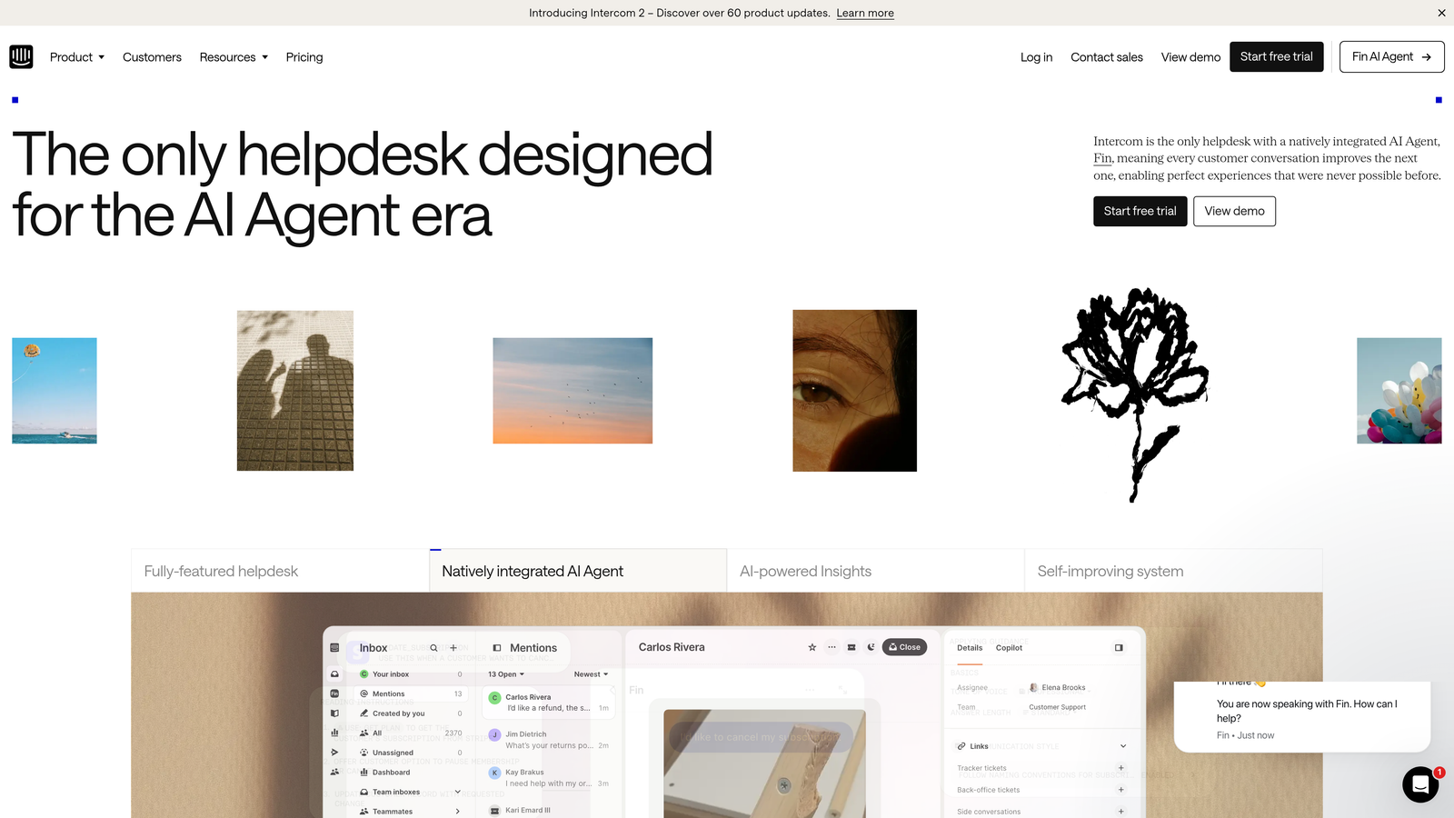Image resolution: width=1454 pixels, height=818 pixels.
Task: Open the 13 Open filter dropdown
Action: point(506,674)
